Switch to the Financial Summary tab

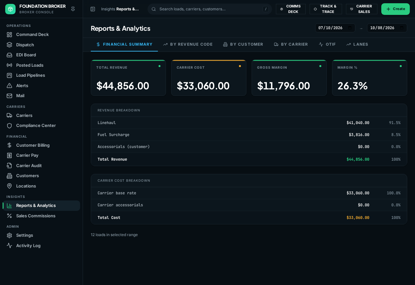tap(124, 44)
